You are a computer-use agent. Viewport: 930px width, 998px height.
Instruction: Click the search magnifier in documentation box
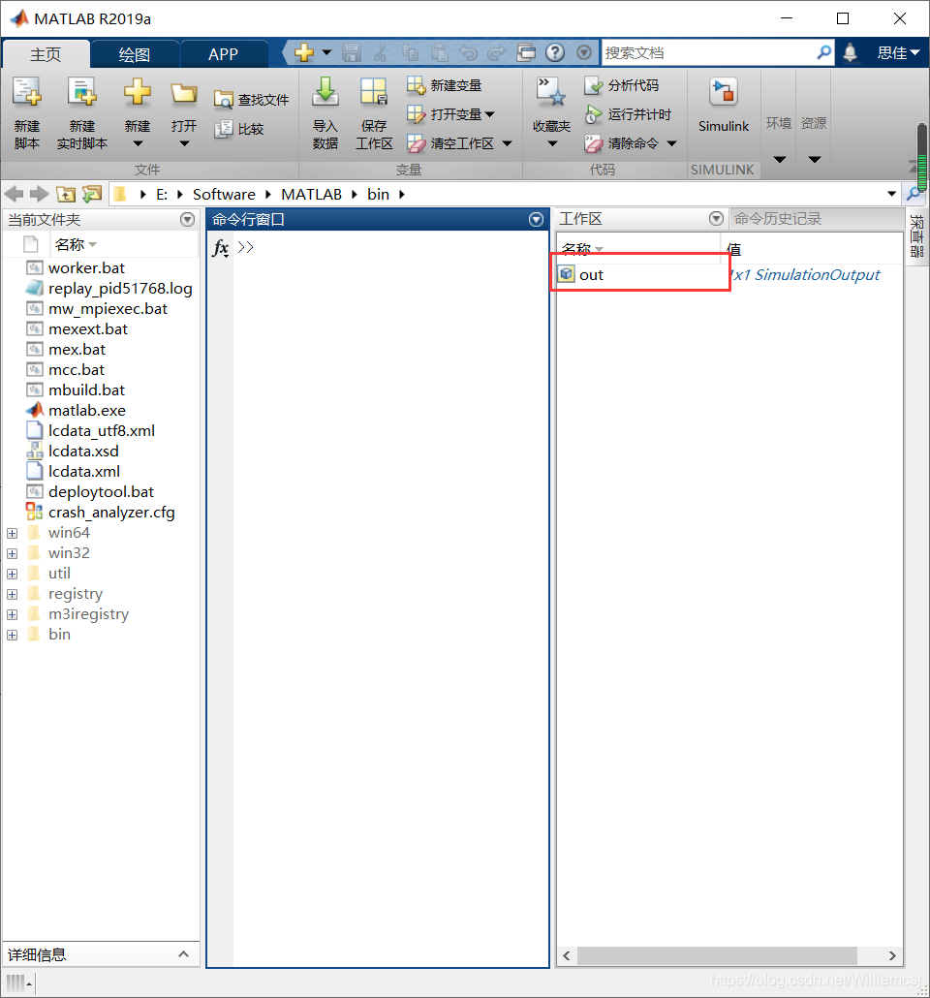[x=823, y=52]
